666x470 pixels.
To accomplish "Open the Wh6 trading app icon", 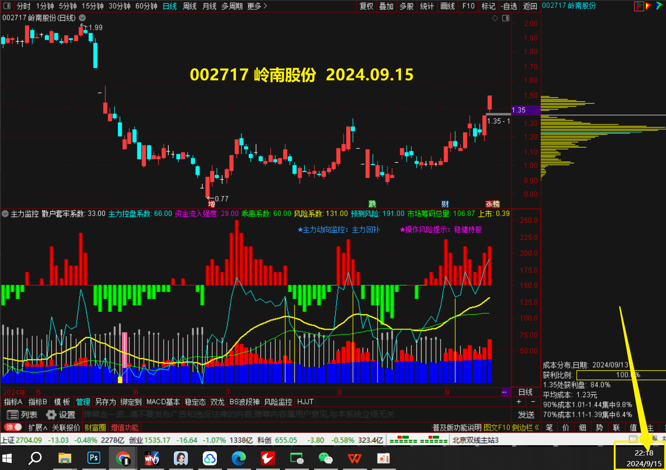I will [152, 458].
